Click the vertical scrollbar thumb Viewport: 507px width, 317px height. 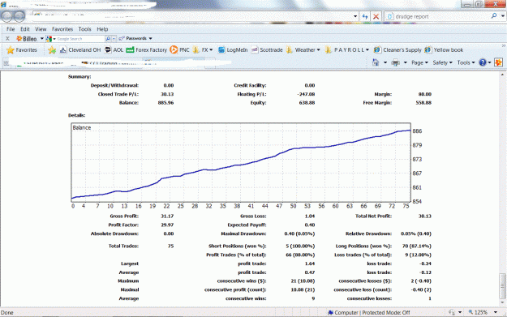coord(502,285)
